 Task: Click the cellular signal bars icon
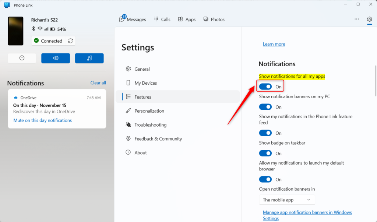pyautogui.click(x=46, y=29)
